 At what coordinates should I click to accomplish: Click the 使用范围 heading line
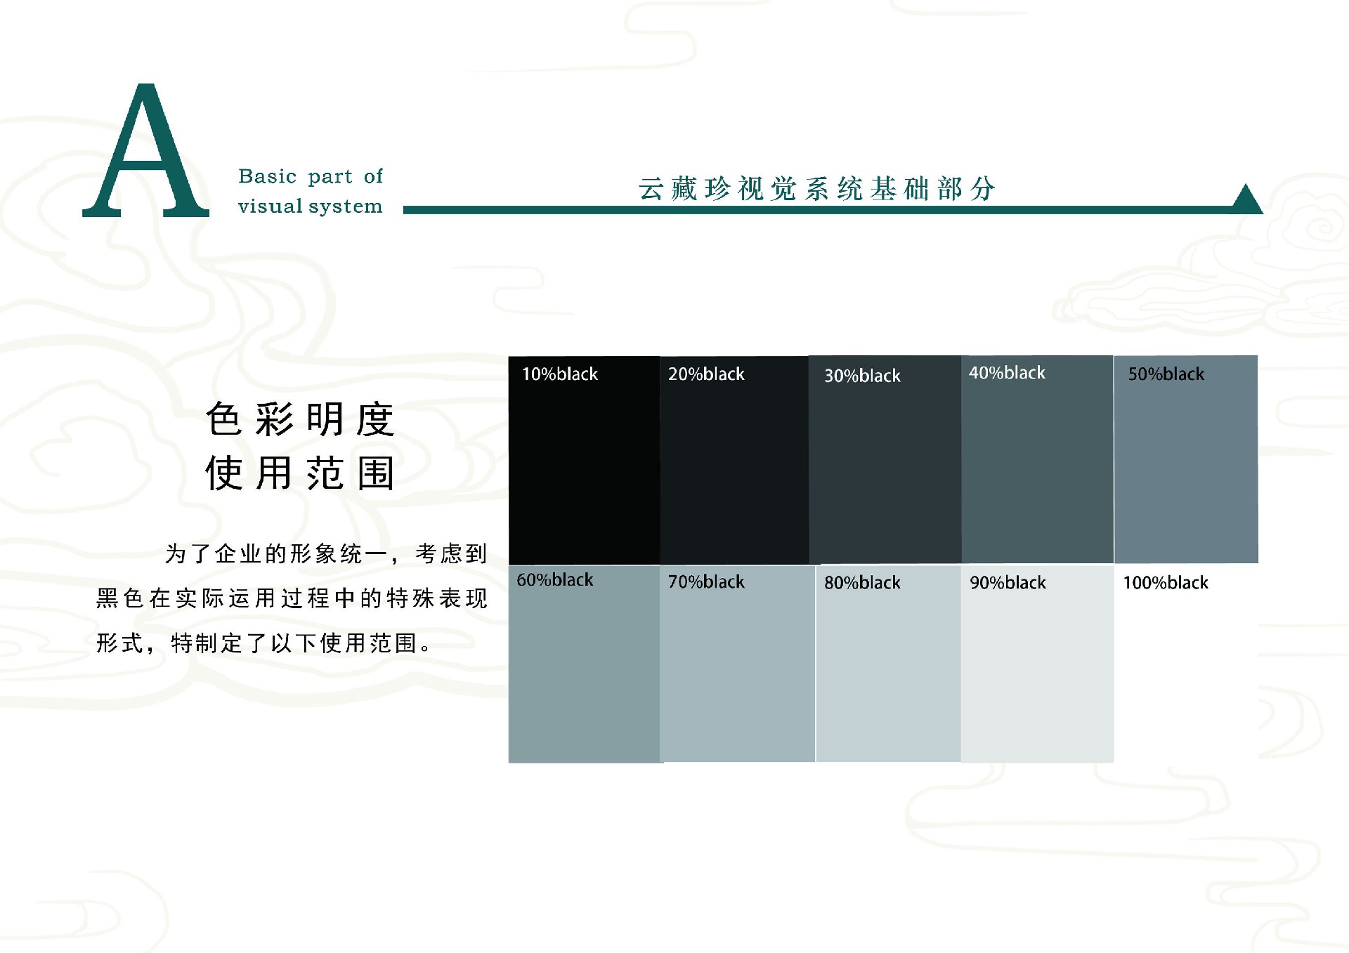pyautogui.click(x=300, y=473)
